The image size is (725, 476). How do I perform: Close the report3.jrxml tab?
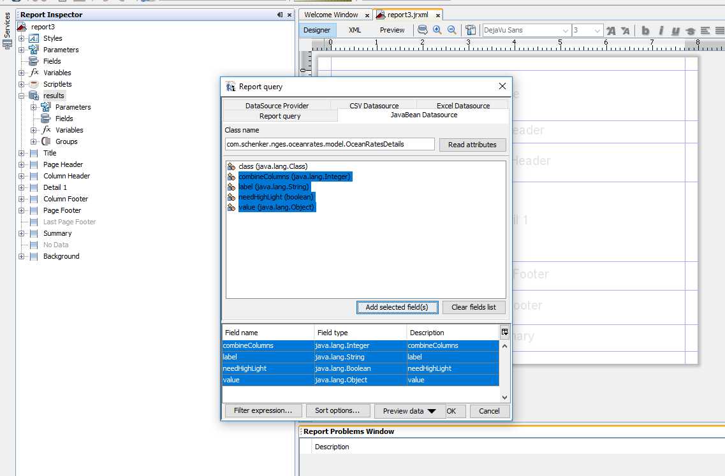coord(438,15)
